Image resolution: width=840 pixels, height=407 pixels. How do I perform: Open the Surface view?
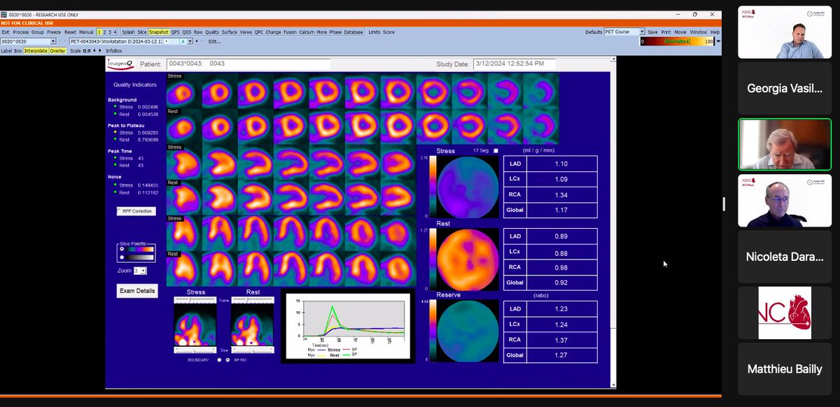coord(230,32)
